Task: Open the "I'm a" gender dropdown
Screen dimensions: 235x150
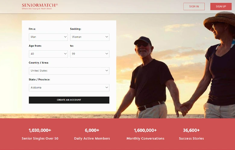Action: click(48, 37)
